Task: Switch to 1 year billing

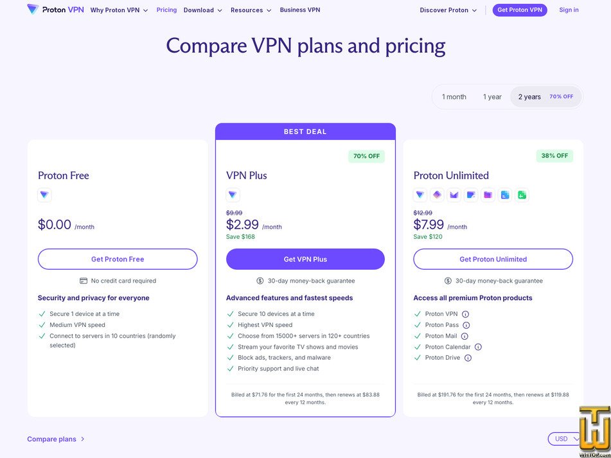Action: point(492,96)
